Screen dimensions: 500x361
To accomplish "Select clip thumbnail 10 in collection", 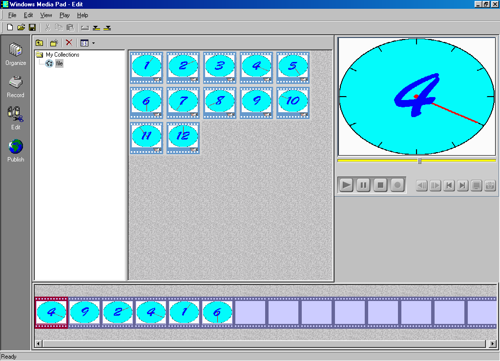I will [293, 103].
